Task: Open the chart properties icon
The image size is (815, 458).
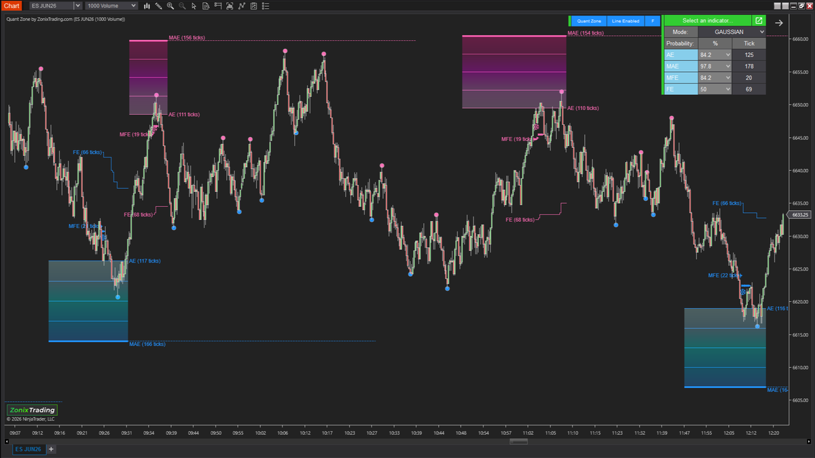Action: (253, 5)
